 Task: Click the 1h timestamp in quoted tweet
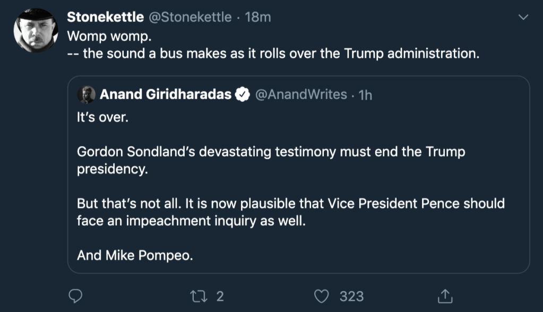tap(365, 95)
